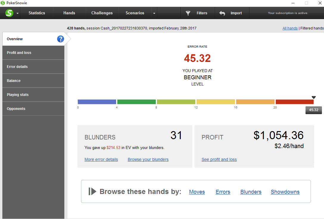Close the PokerSnowie window
Viewport: 324px width, 219px height.
pyautogui.click(x=320, y=3)
